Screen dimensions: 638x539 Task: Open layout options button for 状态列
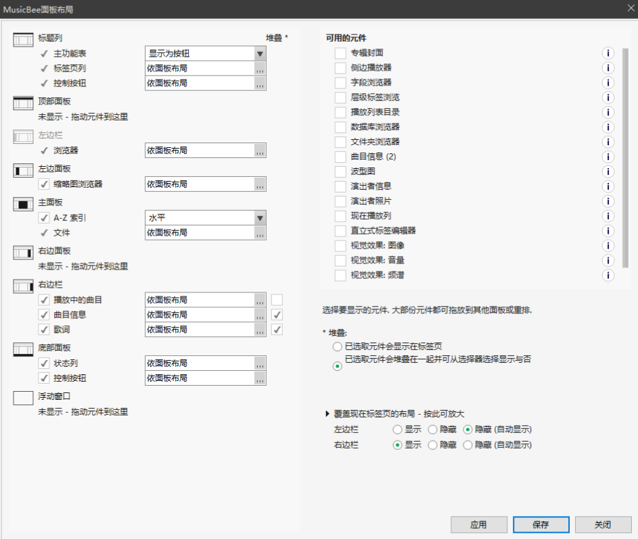click(260, 363)
